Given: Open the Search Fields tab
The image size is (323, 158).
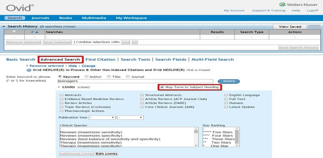Looking at the screenshot, I should point(171,60).
